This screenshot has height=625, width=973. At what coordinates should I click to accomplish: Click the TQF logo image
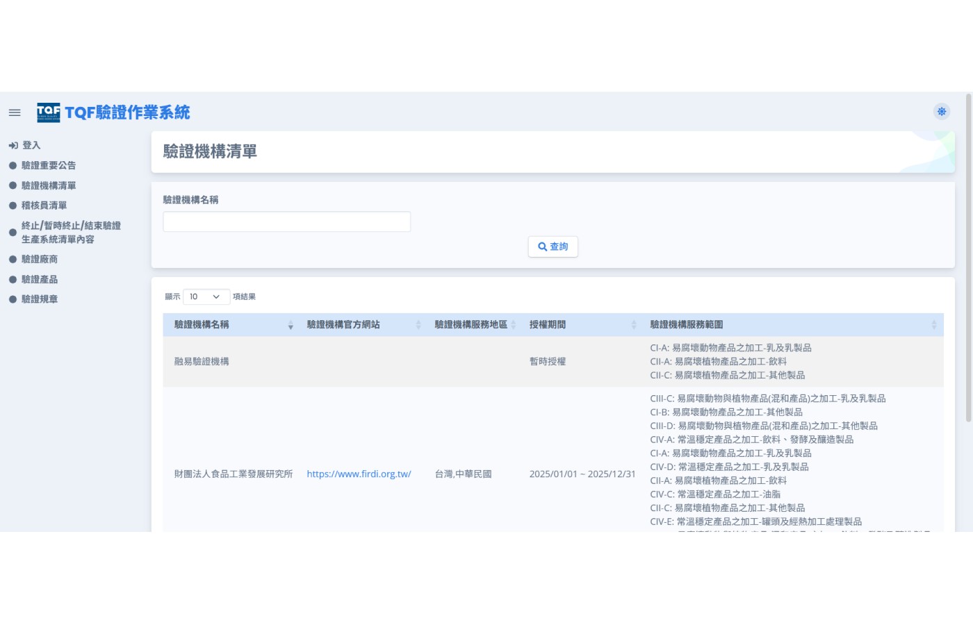(49, 112)
